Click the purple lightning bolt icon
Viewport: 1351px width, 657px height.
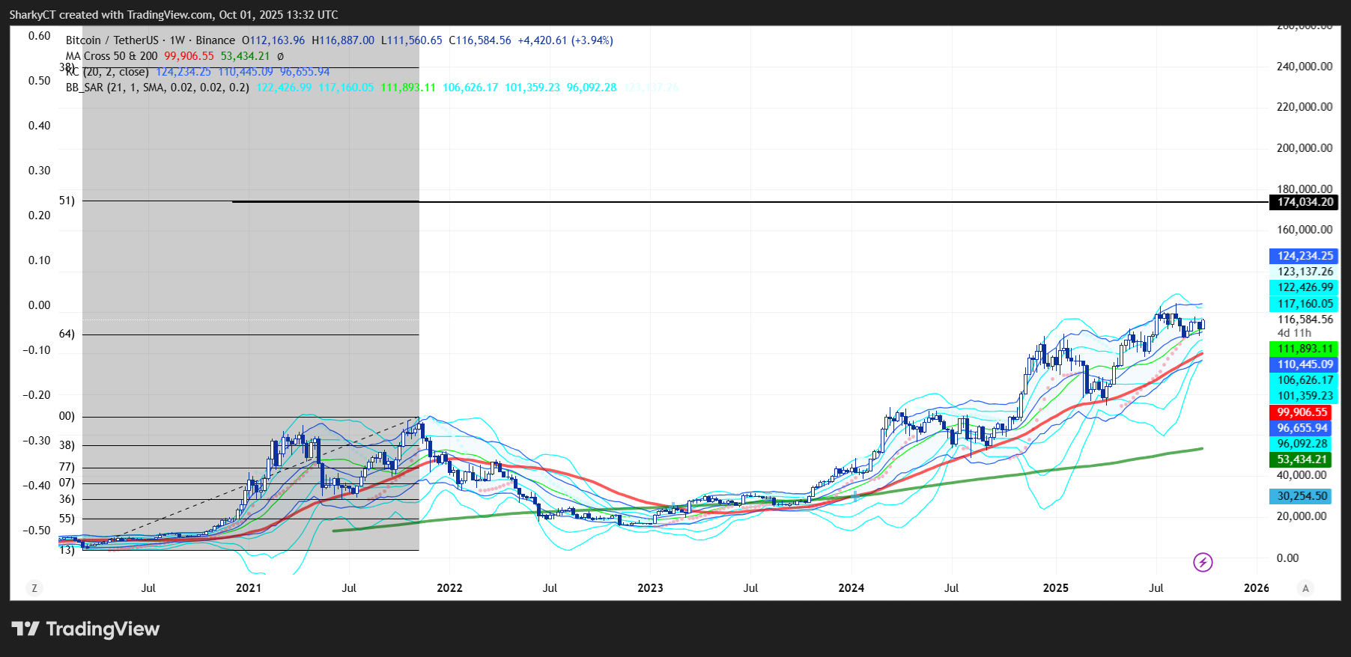pos(1203,562)
